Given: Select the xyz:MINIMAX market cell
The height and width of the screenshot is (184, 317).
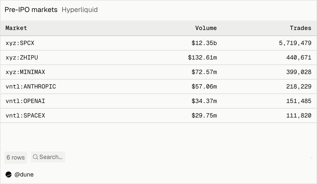Looking at the screenshot, I should pos(25,72).
